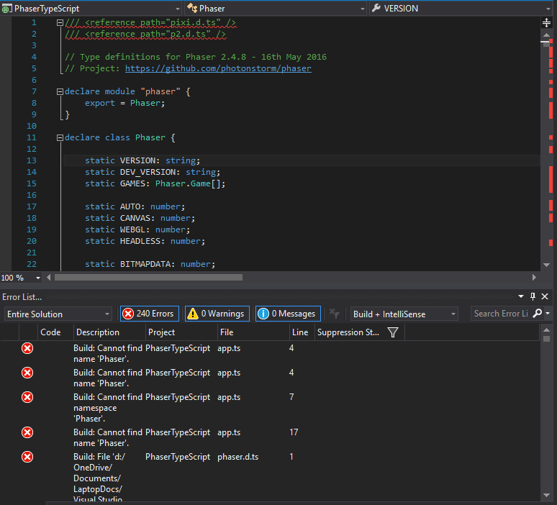Sort by the Project column header
The image size is (557, 505).
click(x=181, y=332)
